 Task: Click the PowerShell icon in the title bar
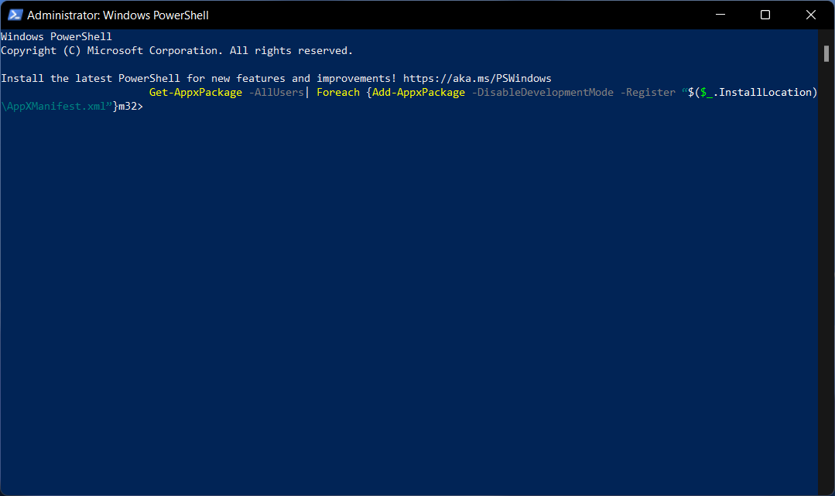pyautogui.click(x=15, y=15)
